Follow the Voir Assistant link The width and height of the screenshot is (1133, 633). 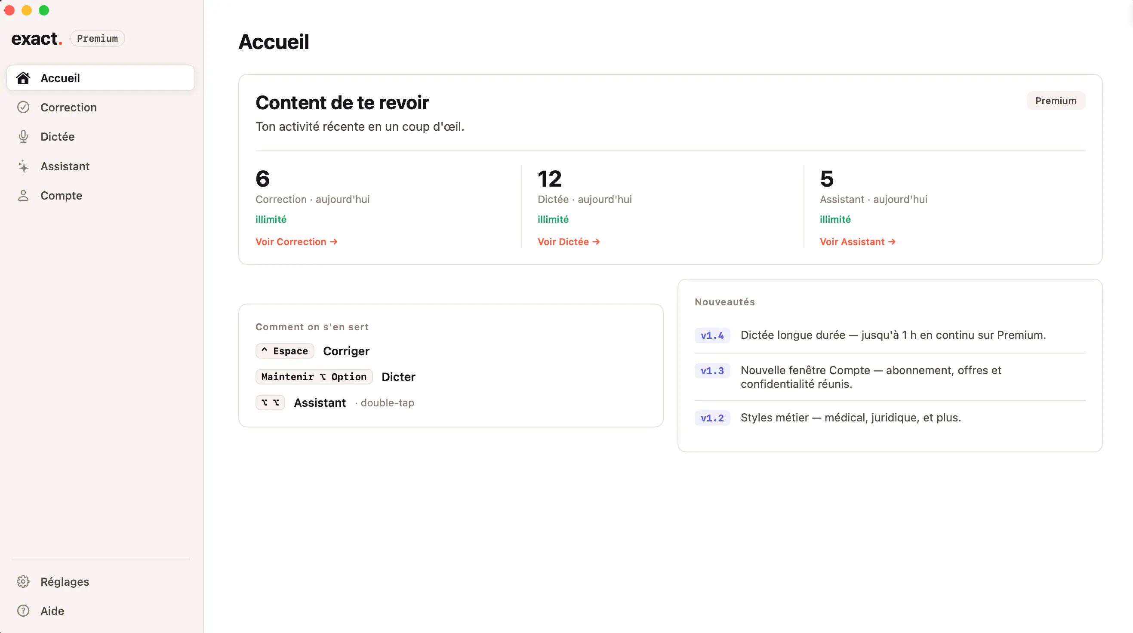tap(858, 242)
